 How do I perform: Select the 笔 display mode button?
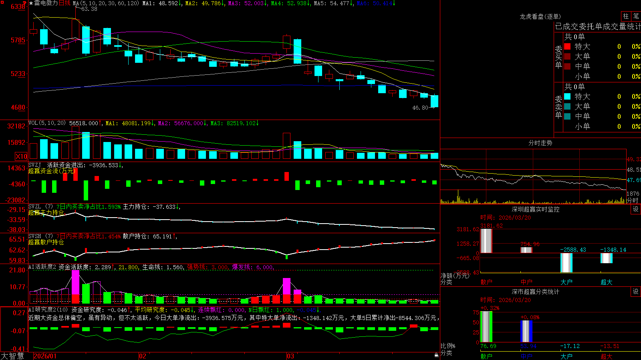(x=636, y=16)
